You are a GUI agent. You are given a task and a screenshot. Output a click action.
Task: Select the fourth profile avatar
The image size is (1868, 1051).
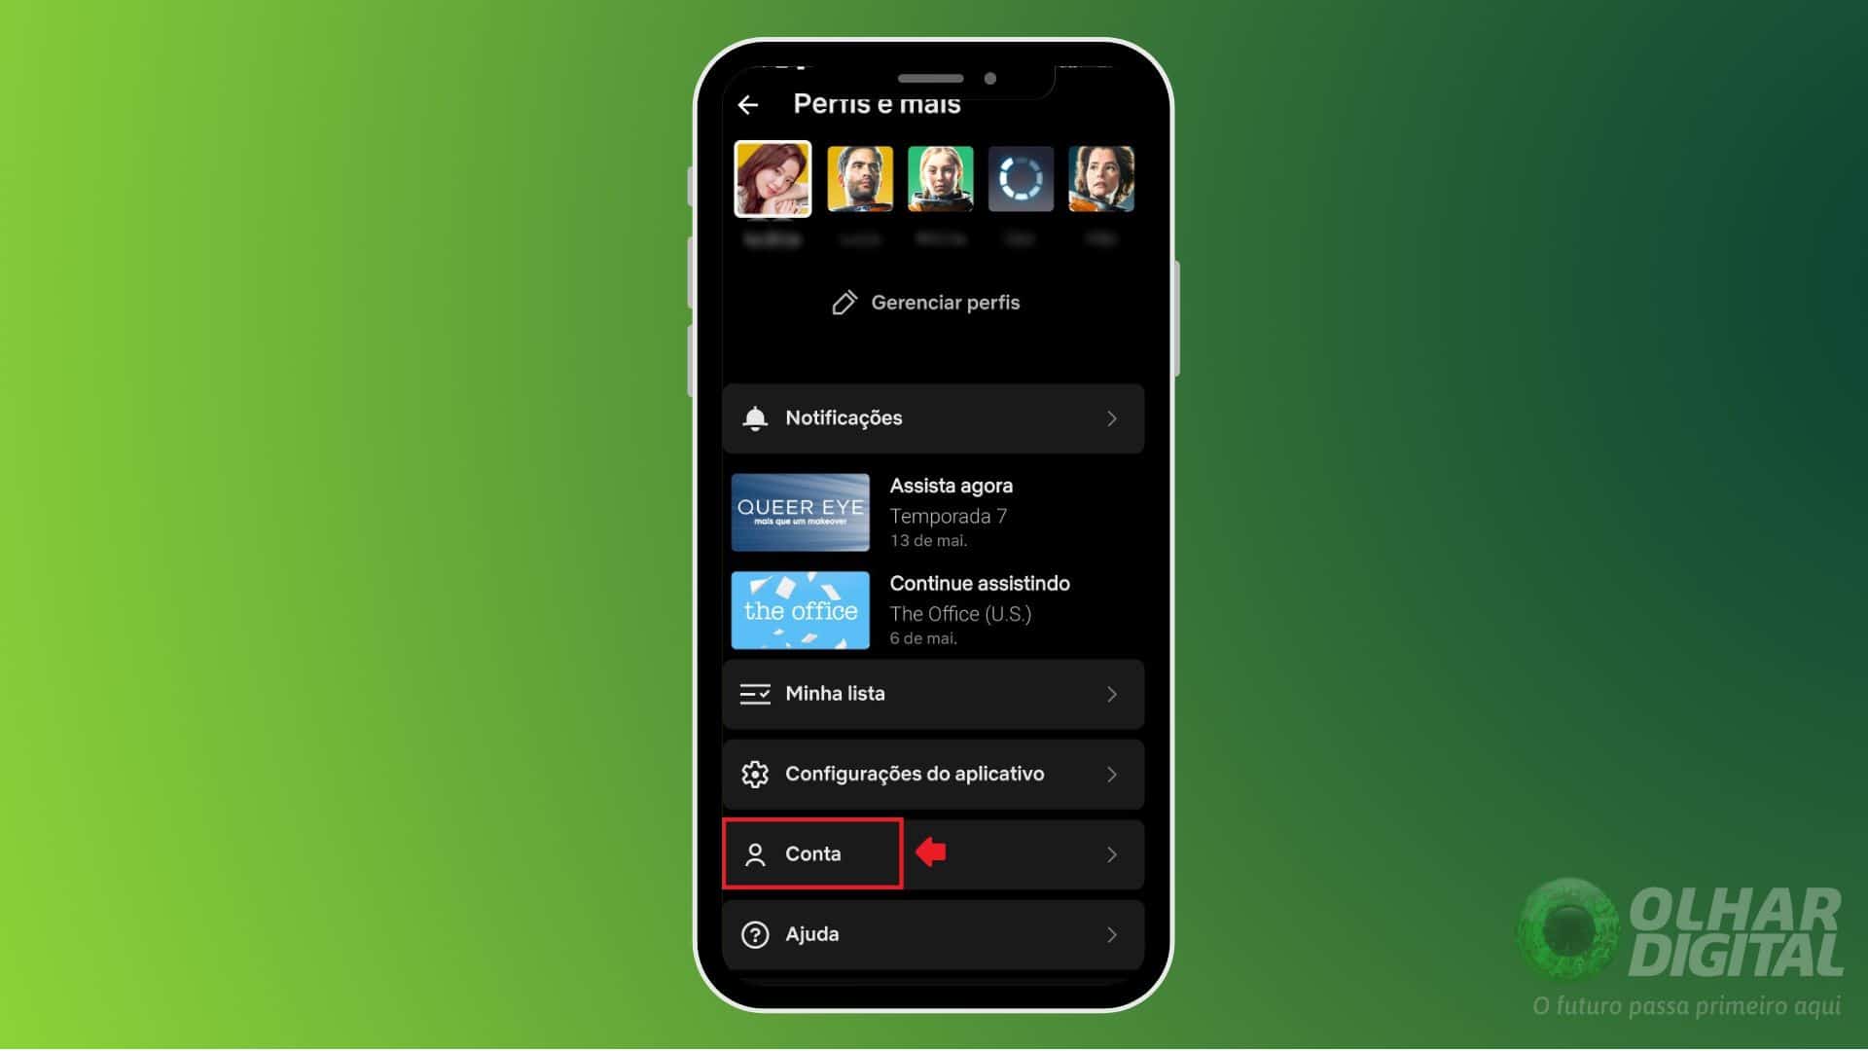click(x=1020, y=178)
